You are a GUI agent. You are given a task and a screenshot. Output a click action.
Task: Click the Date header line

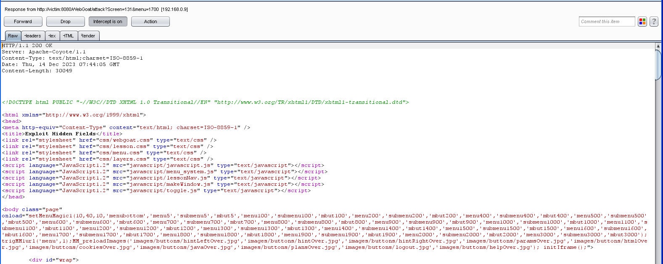pos(61,64)
